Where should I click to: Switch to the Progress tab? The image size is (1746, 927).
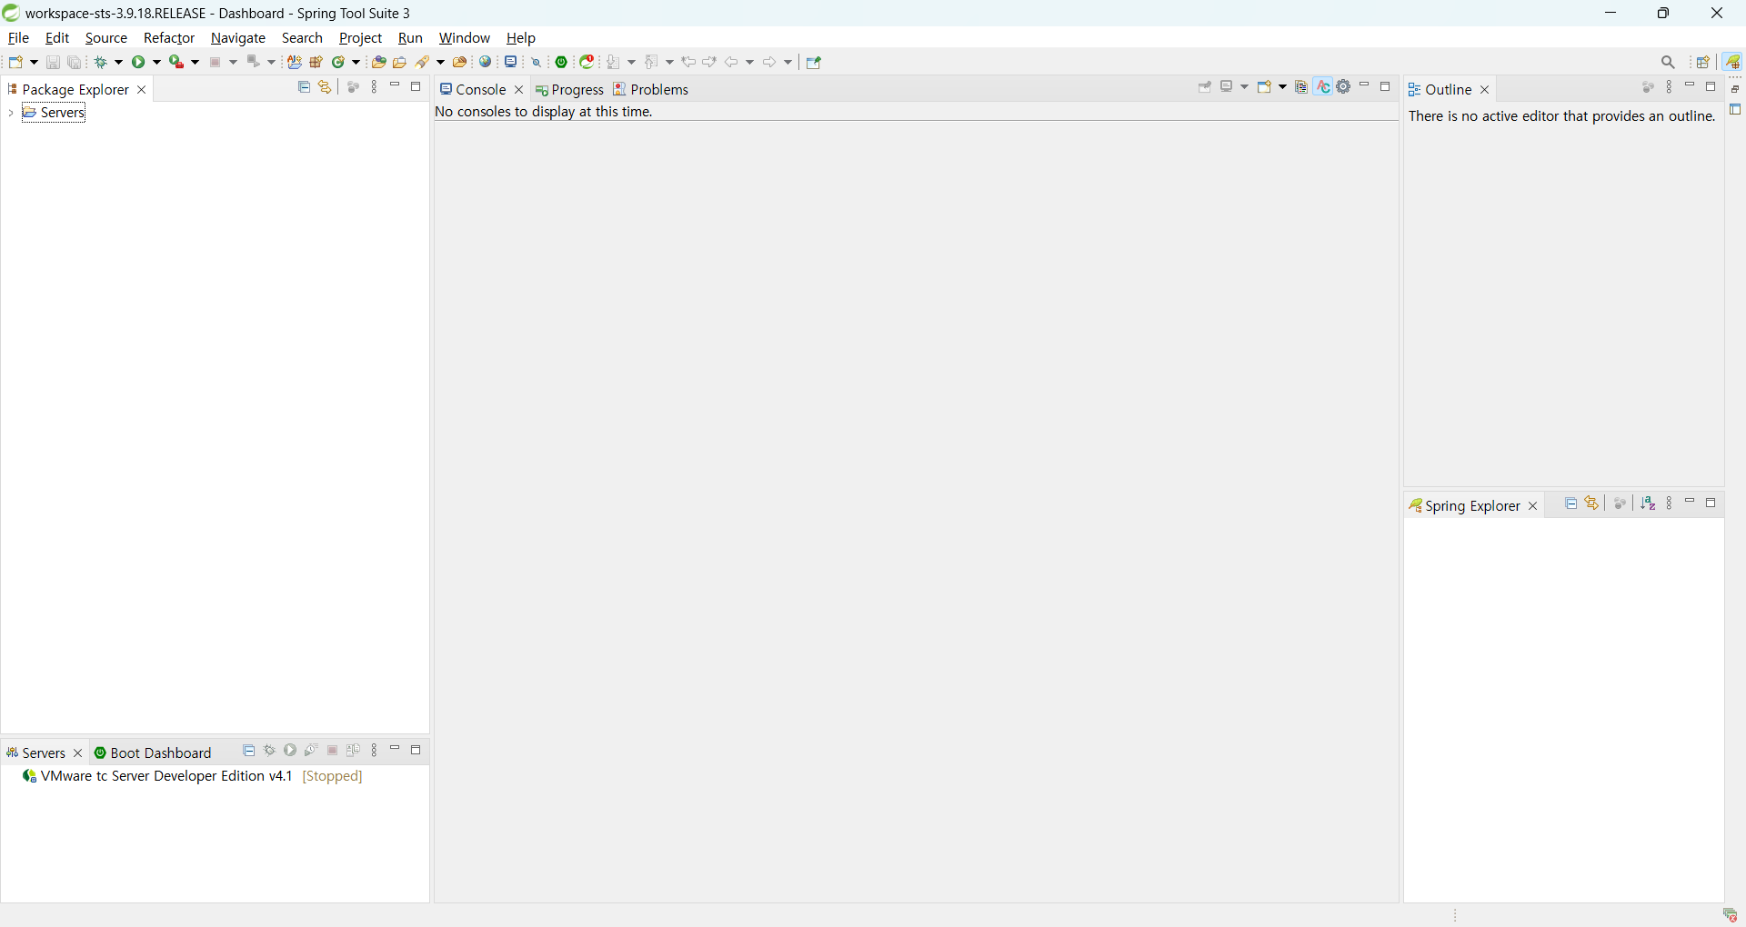[570, 90]
